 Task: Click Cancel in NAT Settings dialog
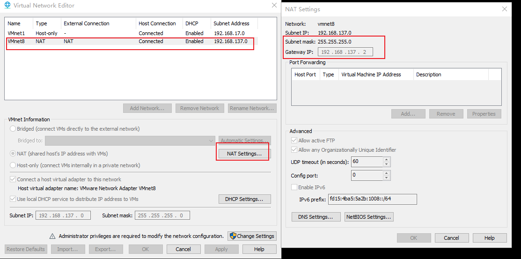click(452, 238)
